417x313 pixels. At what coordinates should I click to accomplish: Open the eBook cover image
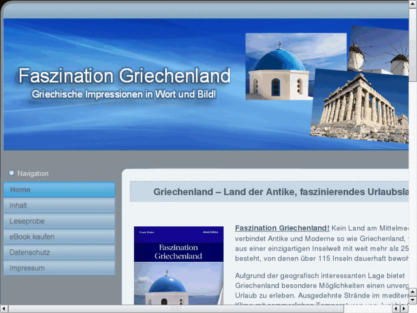click(178, 265)
